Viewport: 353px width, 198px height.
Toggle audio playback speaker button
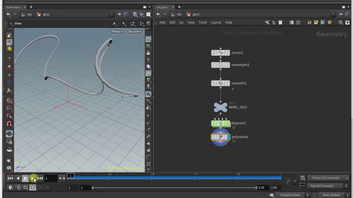[x=18, y=188]
